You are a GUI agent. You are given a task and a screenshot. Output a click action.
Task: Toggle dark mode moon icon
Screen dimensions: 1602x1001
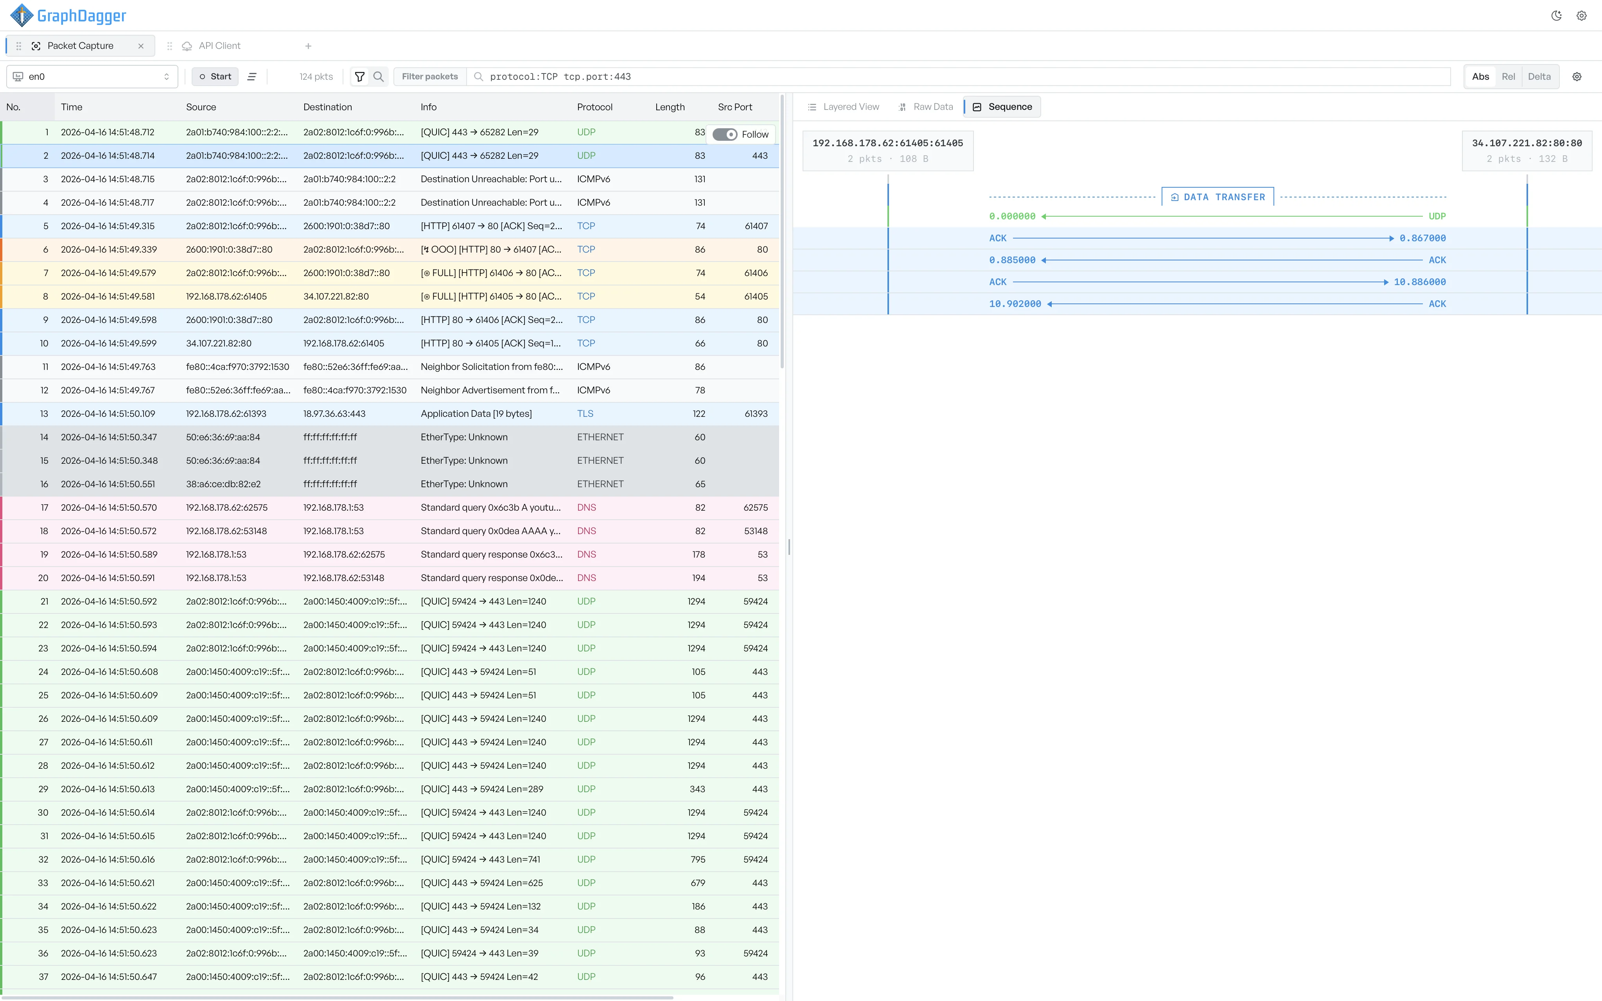pos(1556,16)
